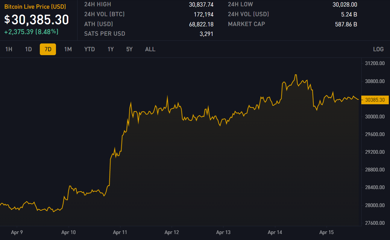Select the 1D time range

[28, 49]
